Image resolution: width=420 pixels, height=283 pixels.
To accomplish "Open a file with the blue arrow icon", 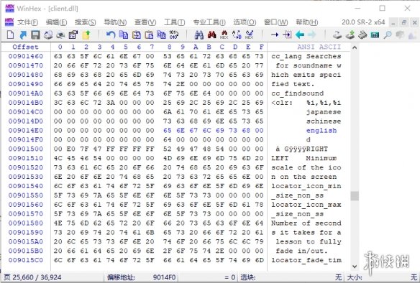I will [23, 34].
